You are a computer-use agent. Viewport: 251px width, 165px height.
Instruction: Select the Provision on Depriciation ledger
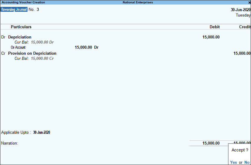coord(32,53)
